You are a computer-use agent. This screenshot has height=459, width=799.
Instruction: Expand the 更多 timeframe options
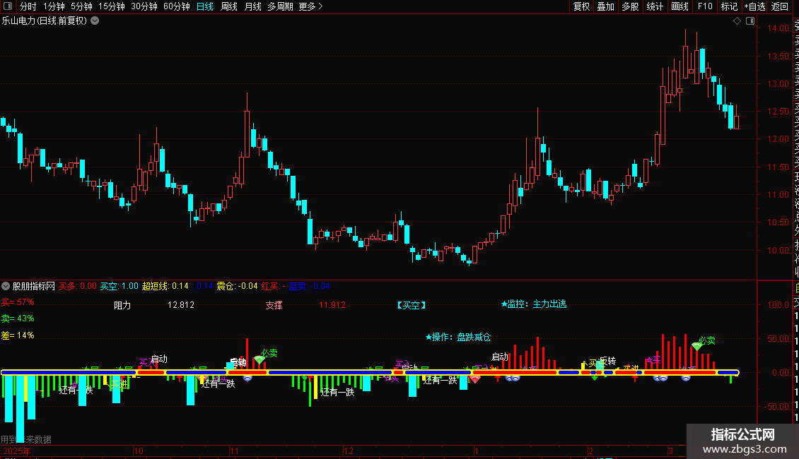(x=310, y=6)
